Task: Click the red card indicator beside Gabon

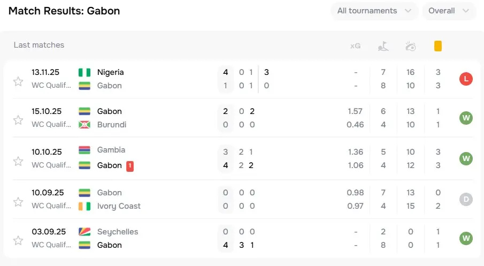Action: (130, 166)
